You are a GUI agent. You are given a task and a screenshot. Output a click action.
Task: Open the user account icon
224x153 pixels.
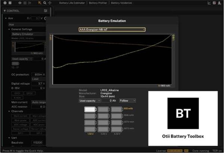click(x=220, y=3)
